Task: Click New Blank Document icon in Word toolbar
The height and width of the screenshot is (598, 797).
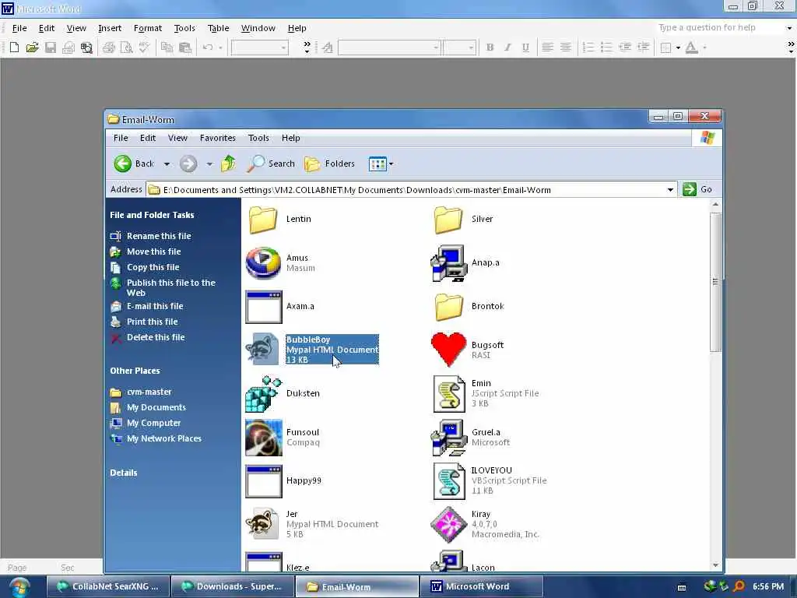Action: [14, 47]
